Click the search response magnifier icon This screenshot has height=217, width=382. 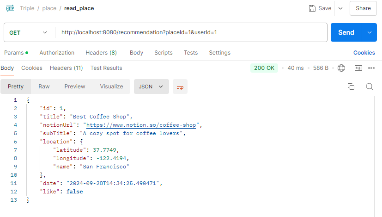(x=370, y=87)
